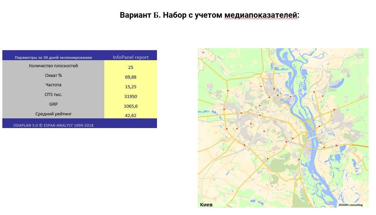Screen dimensions: 376x215
Task: Click the InfoPanel report column header
Action: click(x=131, y=57)
